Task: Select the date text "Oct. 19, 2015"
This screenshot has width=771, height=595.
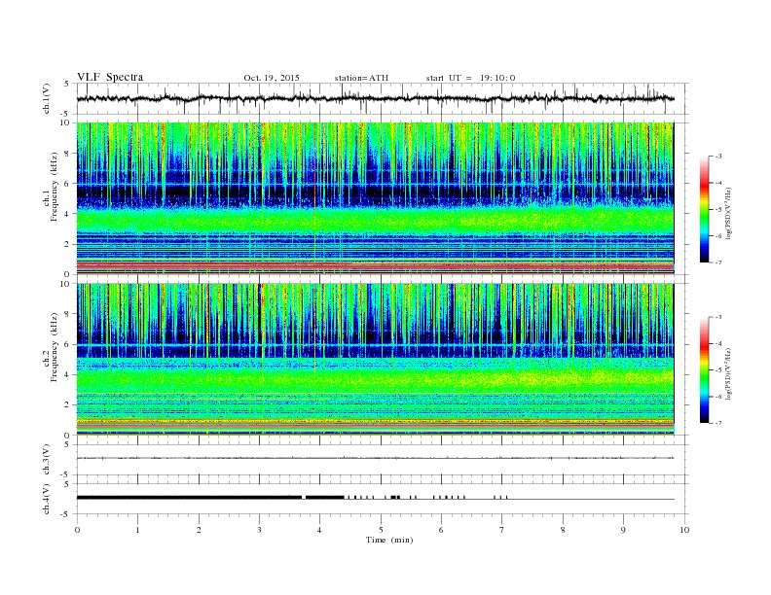Action: [272, 78]
